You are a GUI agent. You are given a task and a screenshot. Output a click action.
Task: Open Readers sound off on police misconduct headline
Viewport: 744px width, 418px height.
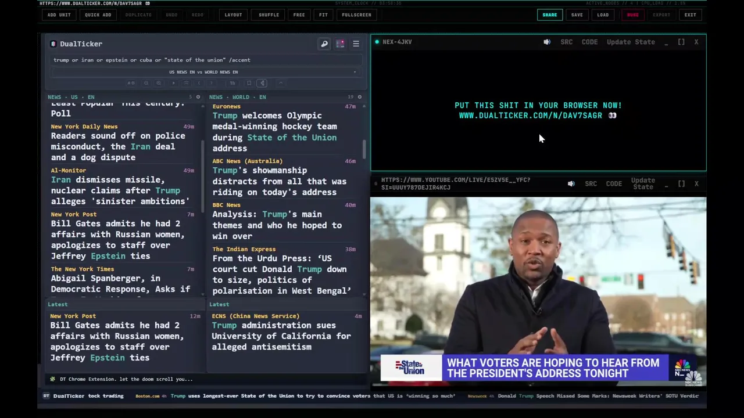point(118,146)
